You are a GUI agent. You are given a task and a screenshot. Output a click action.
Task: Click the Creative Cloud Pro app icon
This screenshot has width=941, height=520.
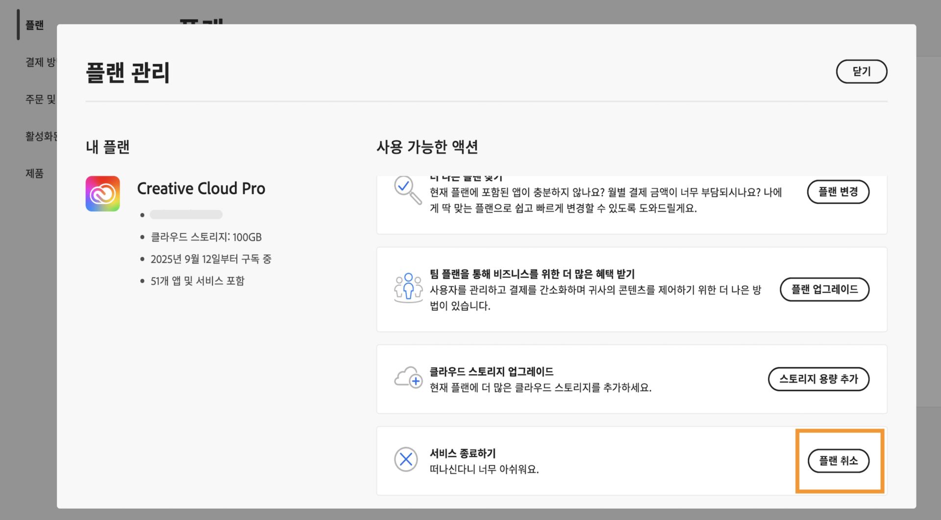coord(103,194)
